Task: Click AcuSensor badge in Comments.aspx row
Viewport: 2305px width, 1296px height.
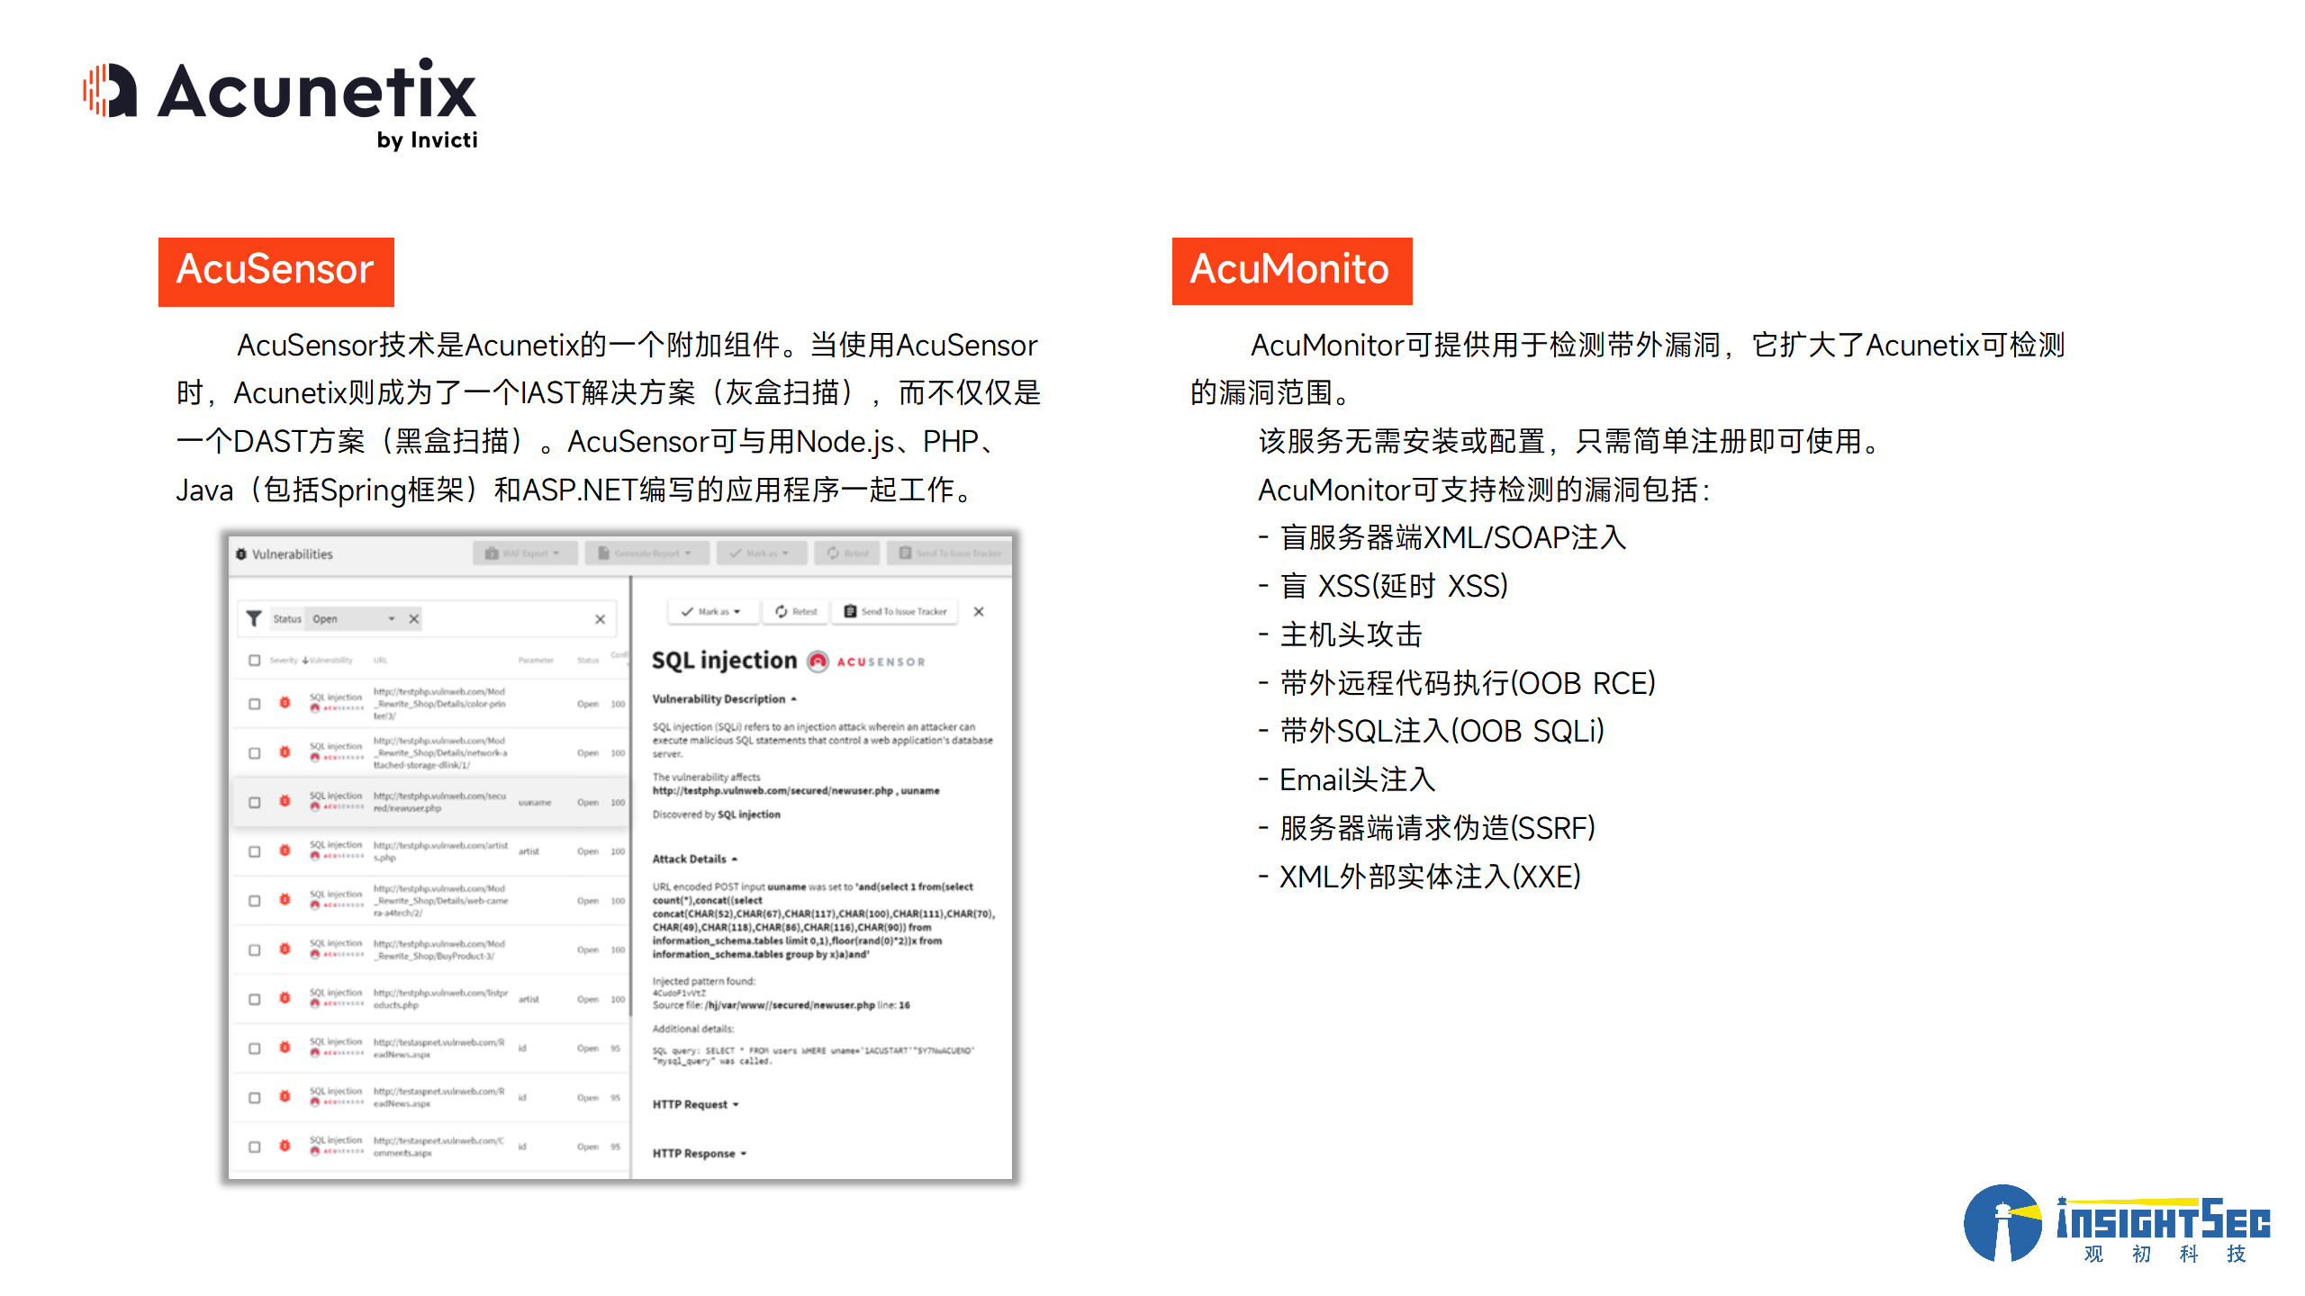Action: coord(337,1151)
